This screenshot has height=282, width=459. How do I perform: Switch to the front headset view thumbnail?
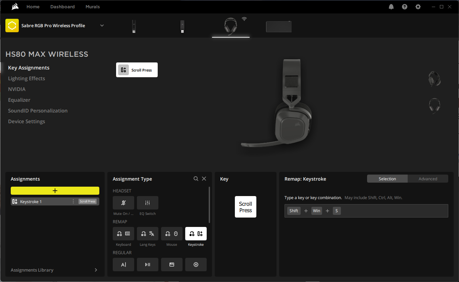[x=435, y=106]
